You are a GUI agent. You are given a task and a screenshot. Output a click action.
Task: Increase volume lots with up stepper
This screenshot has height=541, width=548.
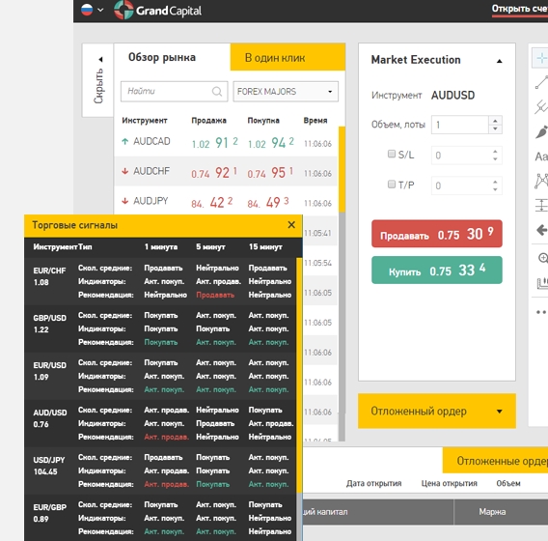point(495,121)
